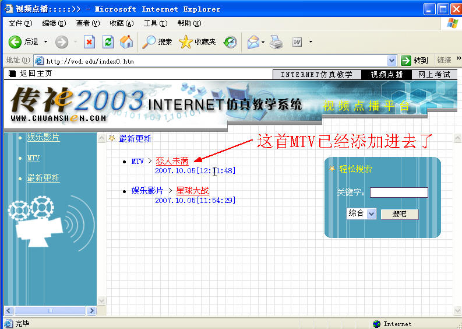Click the 转到 Go button
The width and height of the screenshot is (462, 329).
click(x=415, y=61)
